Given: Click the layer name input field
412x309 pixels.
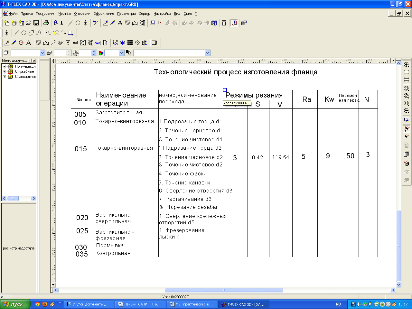Looking at the screenshot, I should point(25,53).
